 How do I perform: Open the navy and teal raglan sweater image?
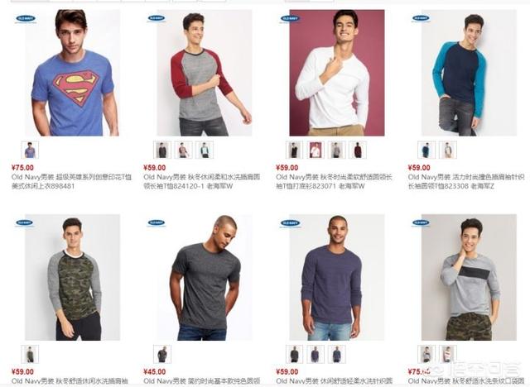tap(469, 73)
